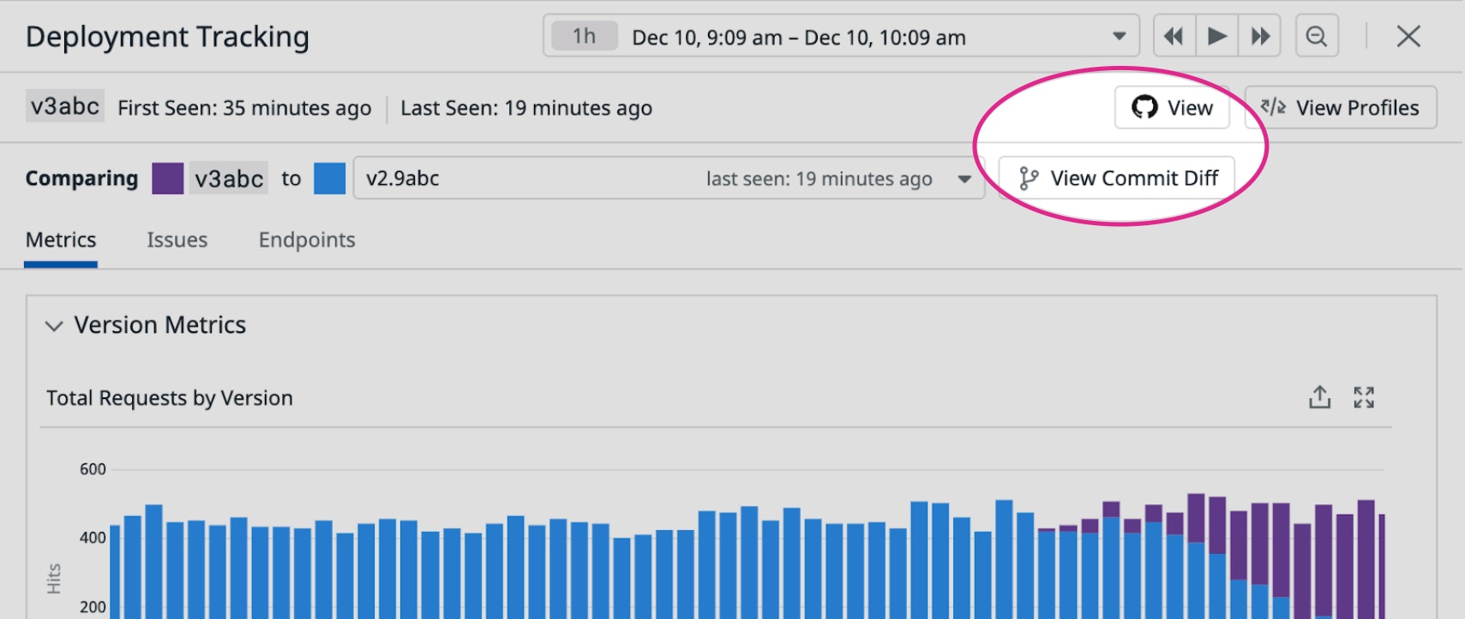The width and height of the screenshot is (1465, 619).
Task: Step the time range forward
Action: tap(1259, 37)
